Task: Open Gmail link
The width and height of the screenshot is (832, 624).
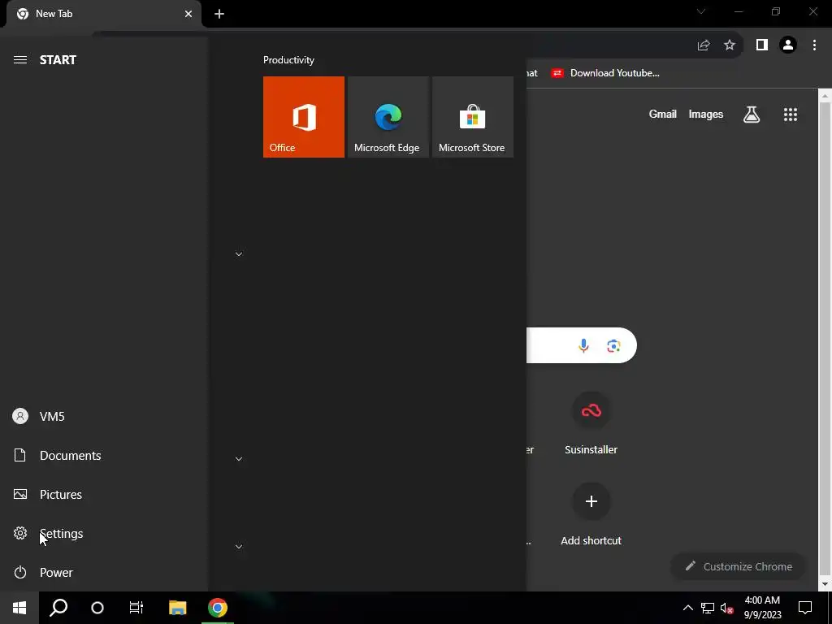Action: coord(663,114)
